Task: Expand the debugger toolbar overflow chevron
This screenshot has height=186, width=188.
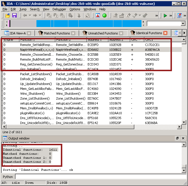Action: [170, 15]
